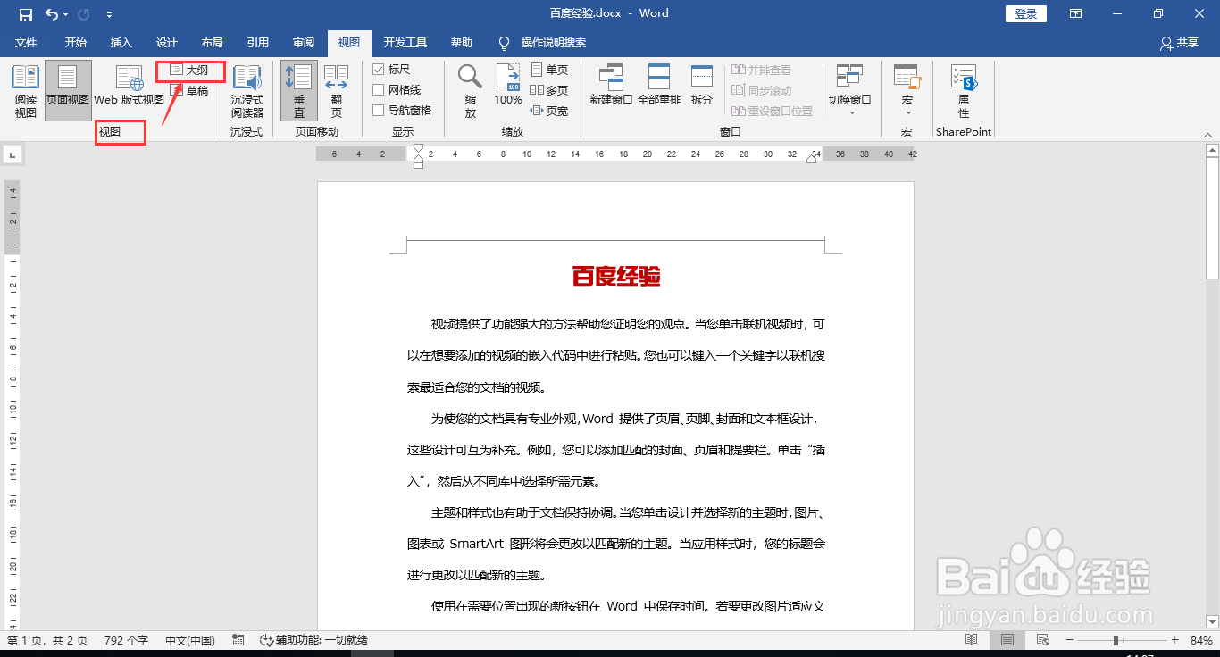Click the 百度经验 document heading
The height and width of the screenshot is (657, 1220).
616,277
